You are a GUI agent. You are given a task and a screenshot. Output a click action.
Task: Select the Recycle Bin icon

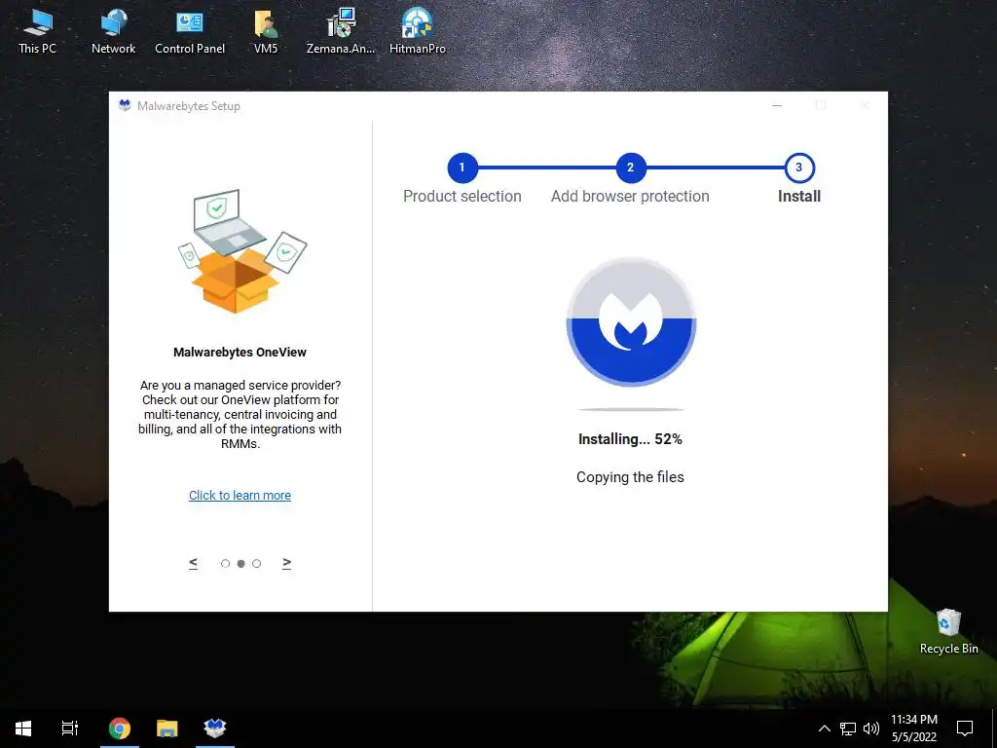coord(948,631)
